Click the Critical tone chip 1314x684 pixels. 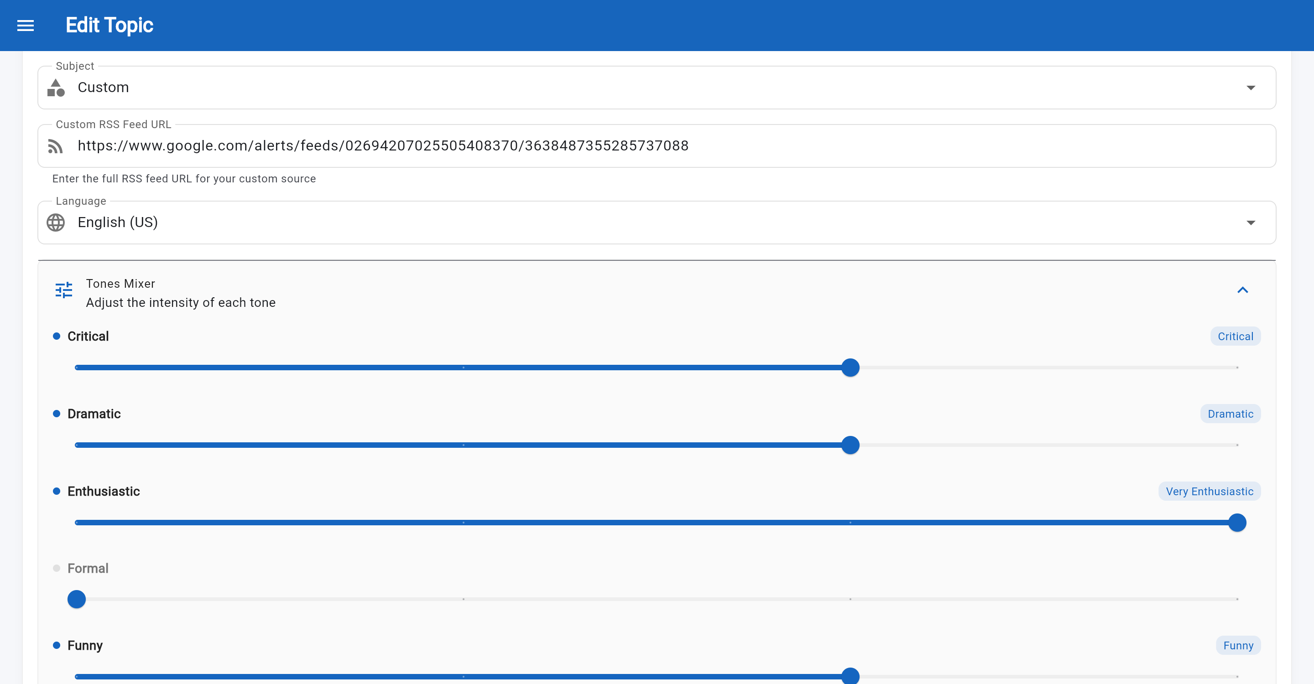click(1235, 336)
